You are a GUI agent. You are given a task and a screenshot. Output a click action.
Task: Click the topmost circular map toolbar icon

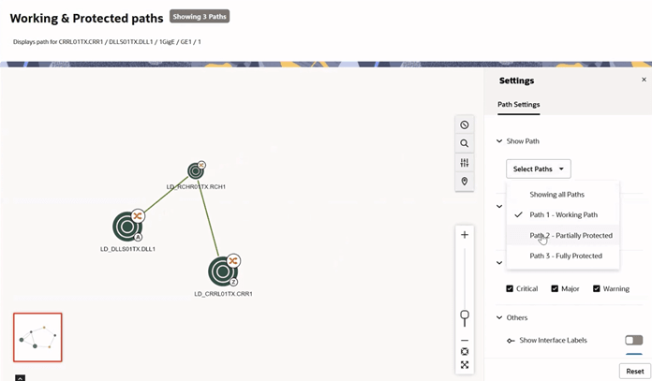(x=464, y=125)
